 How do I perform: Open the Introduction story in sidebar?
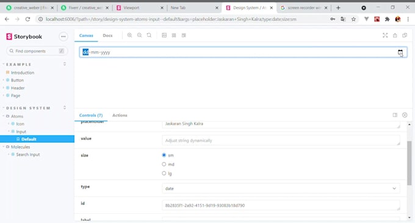(x=23, y=73)
